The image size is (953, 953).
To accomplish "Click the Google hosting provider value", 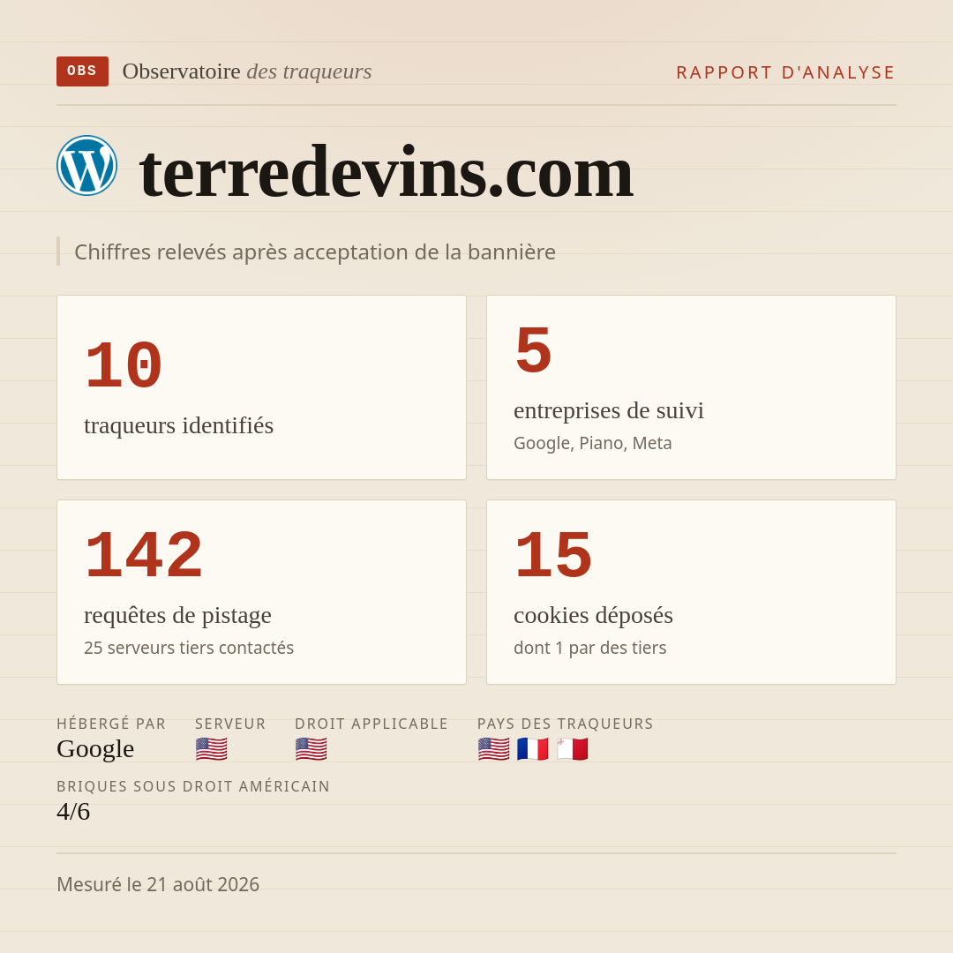I will [x=95, y=749].
